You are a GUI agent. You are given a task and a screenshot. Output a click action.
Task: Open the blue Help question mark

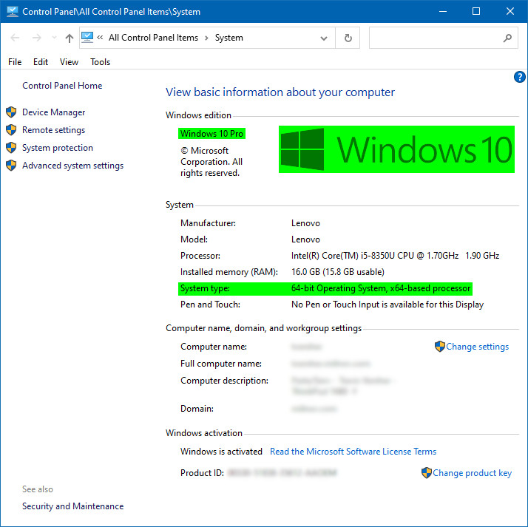click(x=519, y=77)
